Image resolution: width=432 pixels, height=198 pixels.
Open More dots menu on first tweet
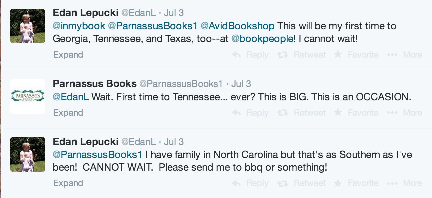click(x=393, y=55)
